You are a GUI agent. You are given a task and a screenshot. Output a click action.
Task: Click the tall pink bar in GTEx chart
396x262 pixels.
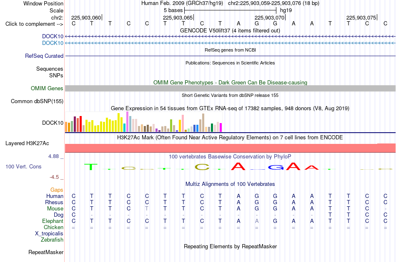(x=183, y=124)
